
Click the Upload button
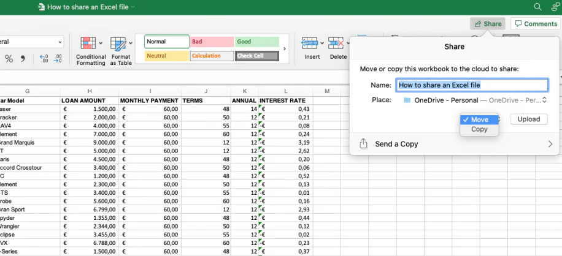pyautogui.click(x=529, y=119)
